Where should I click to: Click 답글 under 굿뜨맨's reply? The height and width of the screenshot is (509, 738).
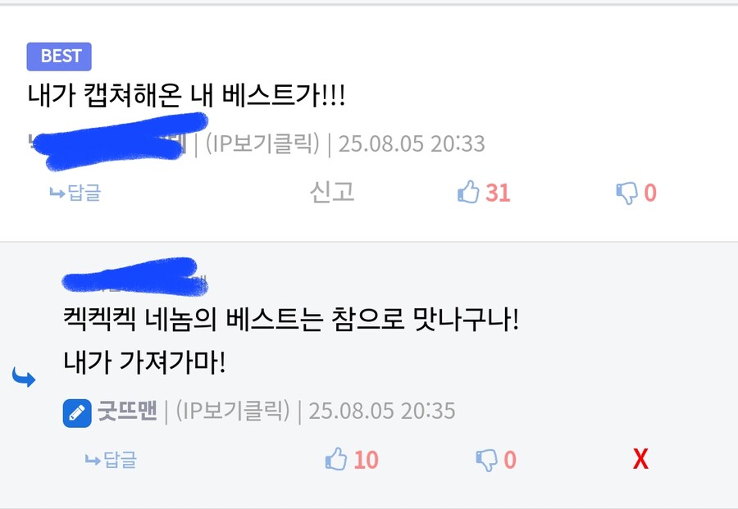click(x=111, y=460)
